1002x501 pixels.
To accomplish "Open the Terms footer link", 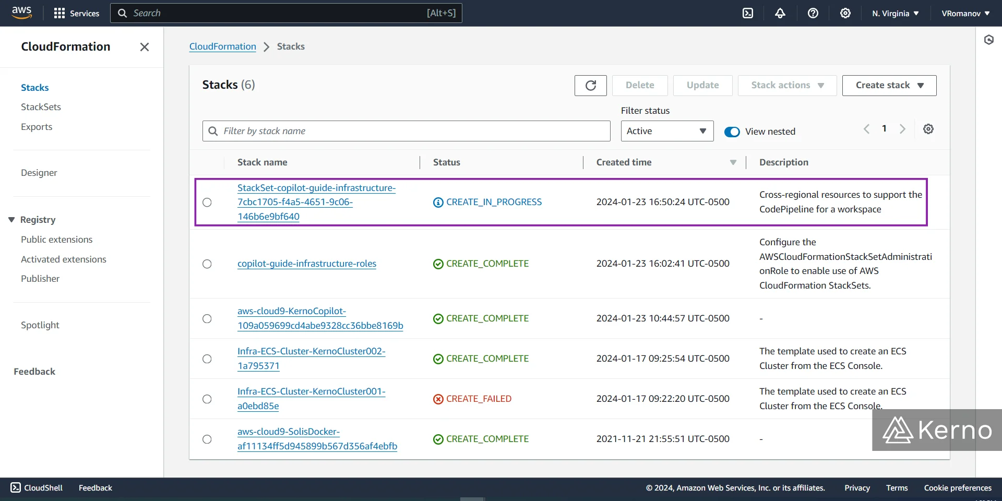I will [897, 488].
